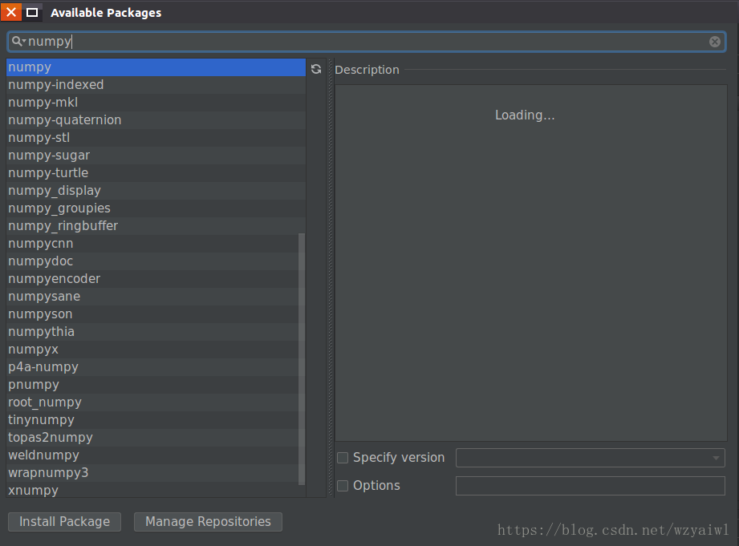This screenshot has height=546, width=739.
Task: Select root_numpy package
Action: pyautogui.click(x=152, y=402)
